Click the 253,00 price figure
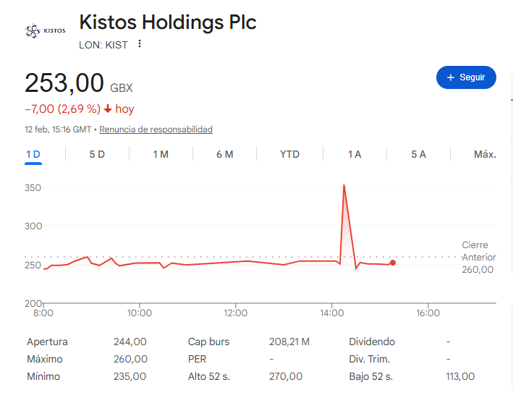The image size is (513, 411). point(64,84)
